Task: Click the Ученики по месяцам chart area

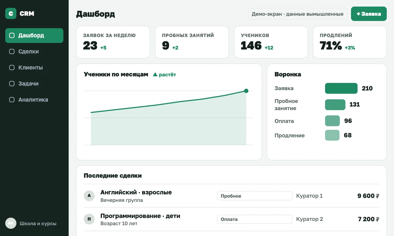Action: click(x=169, y=117)
